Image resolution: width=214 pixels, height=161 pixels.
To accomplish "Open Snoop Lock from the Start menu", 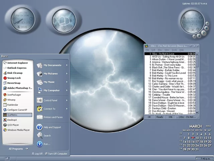I will point(14,78).
